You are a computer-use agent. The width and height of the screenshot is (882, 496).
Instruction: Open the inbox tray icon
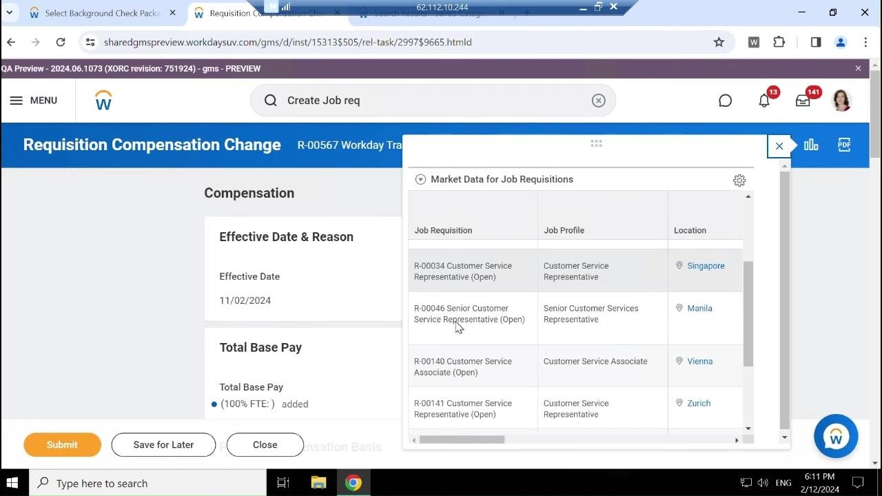[803, 101]
